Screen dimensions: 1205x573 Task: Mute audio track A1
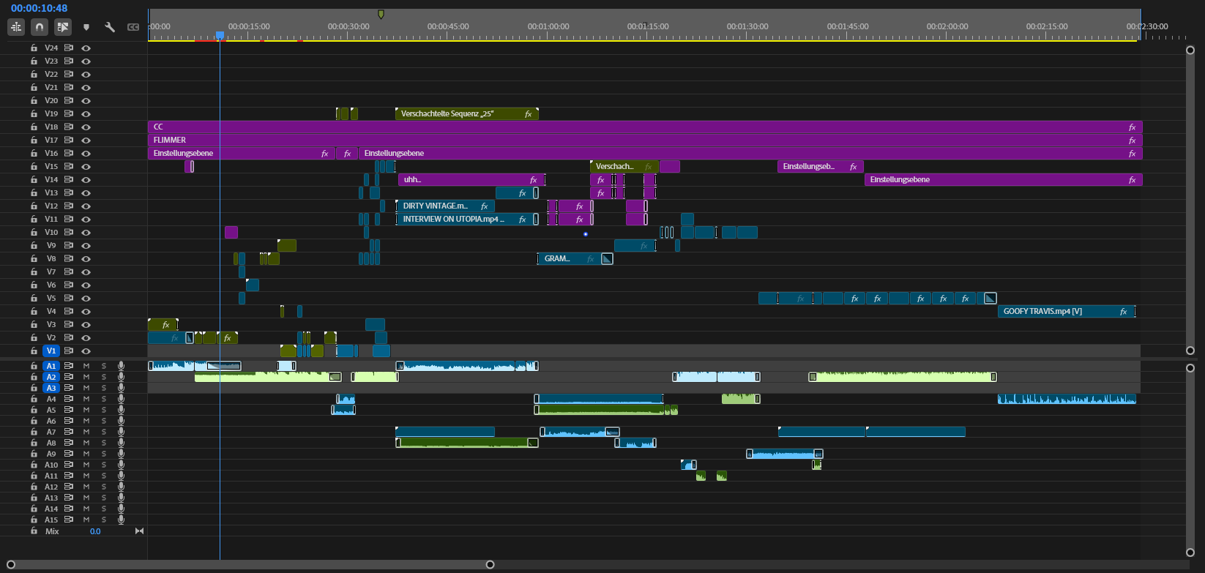tap(86, 366)
